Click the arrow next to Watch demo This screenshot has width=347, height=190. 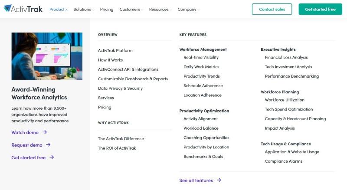[x=45, y=132]
